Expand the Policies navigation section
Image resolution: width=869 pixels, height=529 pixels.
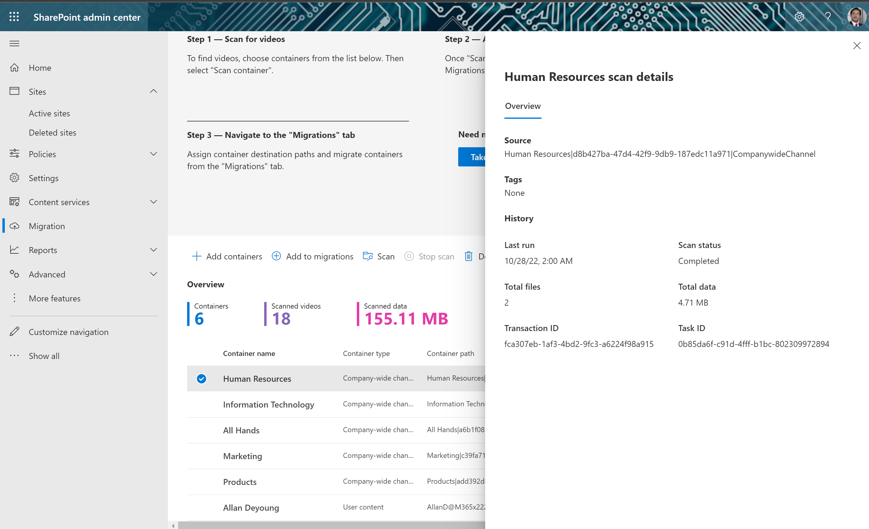tap(154, 154)
